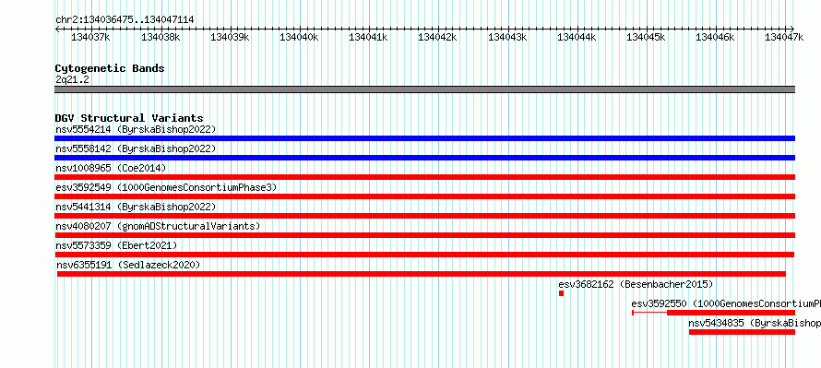Click ruler position 134047k
This screenshot has width=821, height=368.
pyautogui.click(x=784, y=37)
